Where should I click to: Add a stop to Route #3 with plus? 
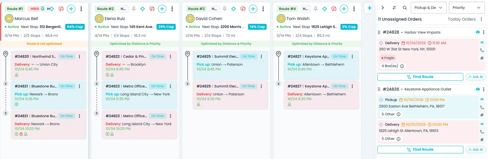click(253, 9)
